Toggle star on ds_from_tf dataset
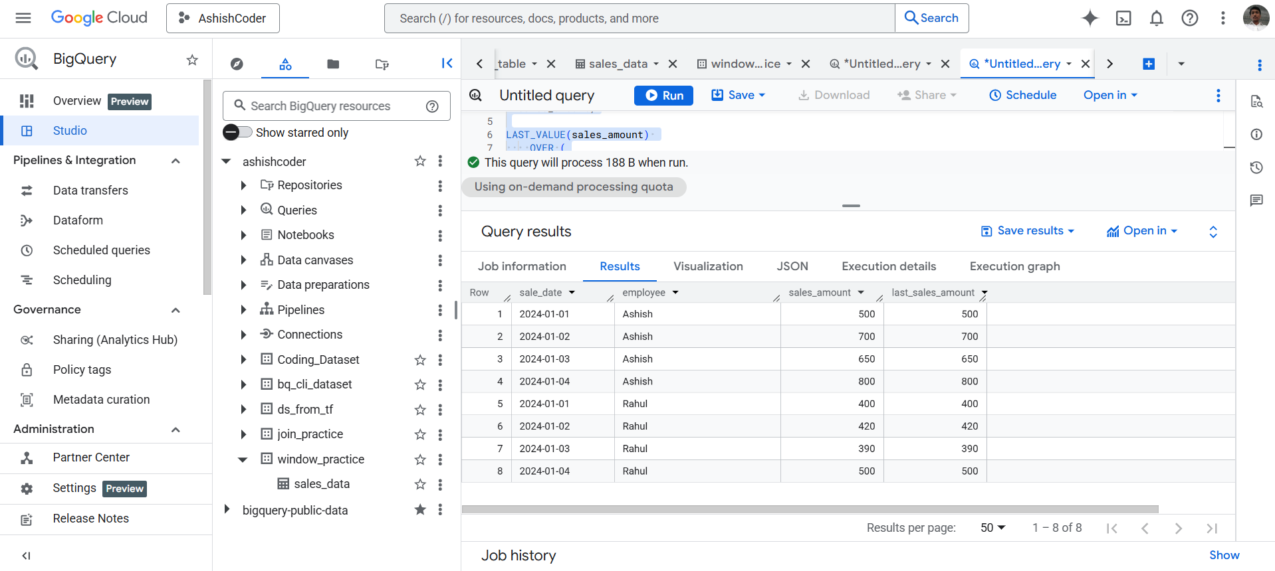The height and width of the screenshot is (571, 1275). [420, 410]
